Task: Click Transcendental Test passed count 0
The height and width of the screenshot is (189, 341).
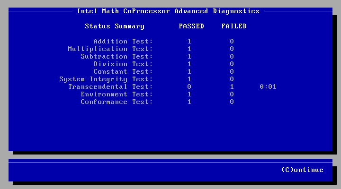Action: coord(189,87)
